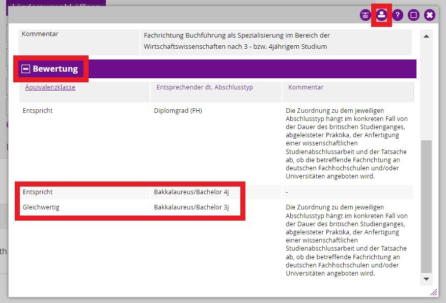Viewport: 446px width, 303px height.
Task: Click the dash comment in Bachelor 4j row
Action: 287,192
